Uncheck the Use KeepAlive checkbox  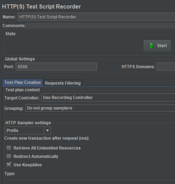point(9,165)
